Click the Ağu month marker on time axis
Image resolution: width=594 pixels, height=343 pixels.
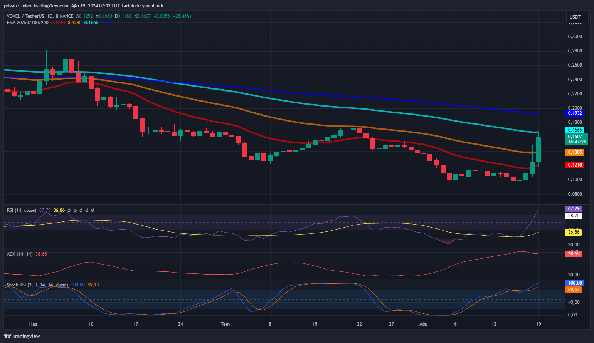423,324
